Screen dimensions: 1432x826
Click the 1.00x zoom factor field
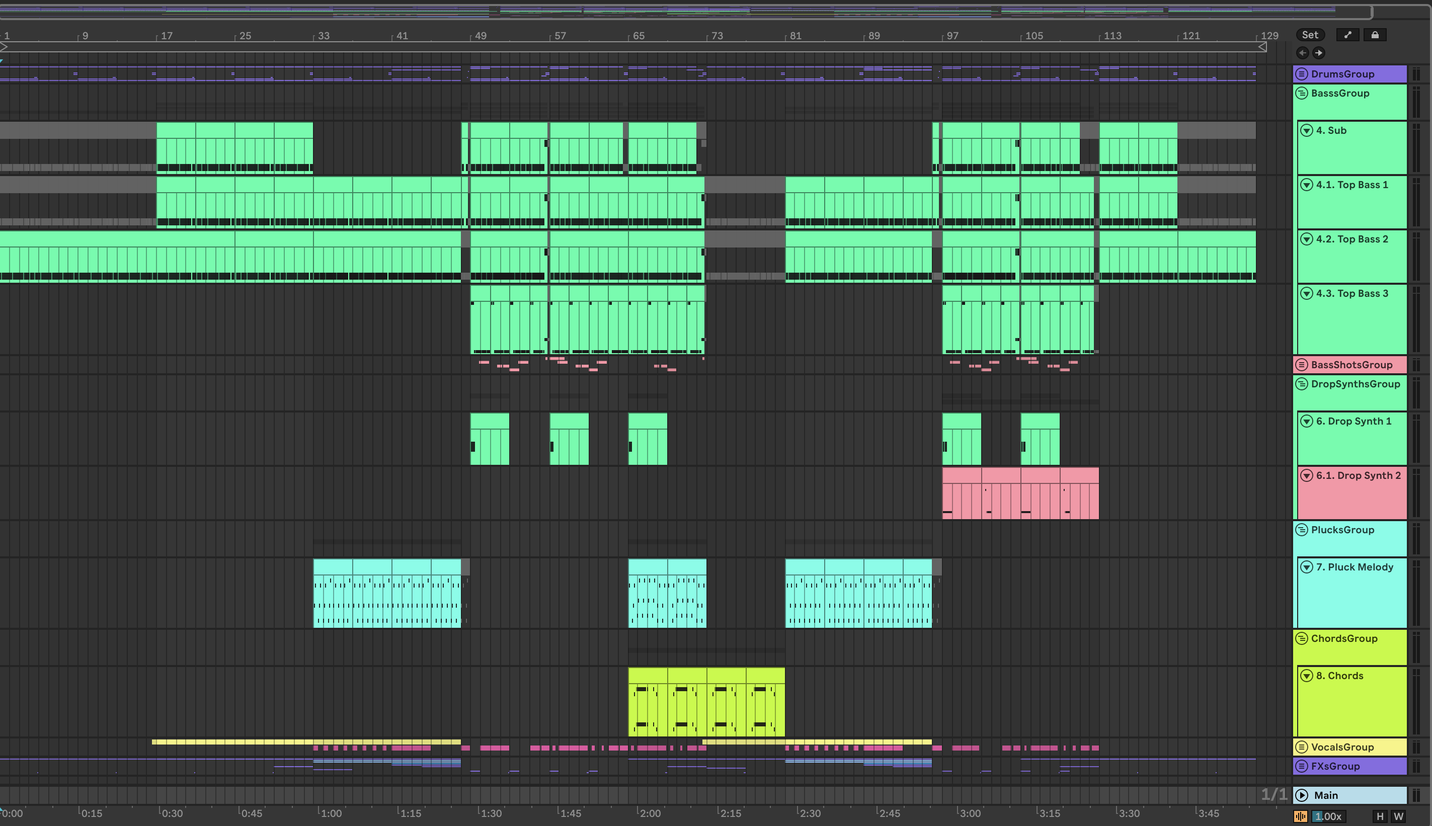tap(1328, 816)
